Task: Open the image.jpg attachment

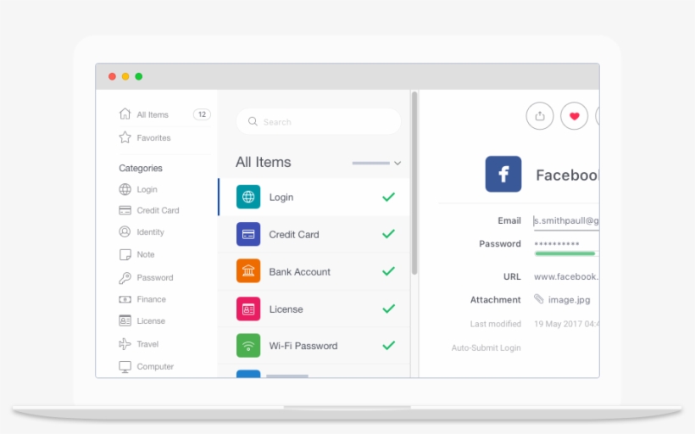Action: (569, 299)
